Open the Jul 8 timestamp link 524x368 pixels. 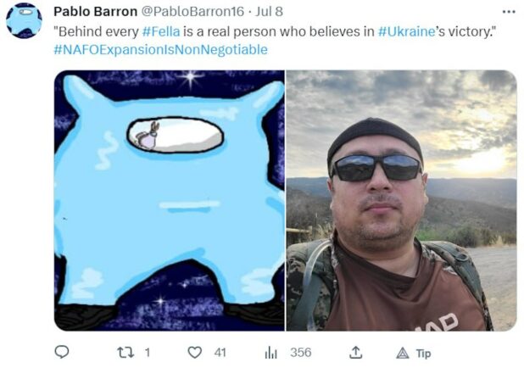click(x=269, y=12)
